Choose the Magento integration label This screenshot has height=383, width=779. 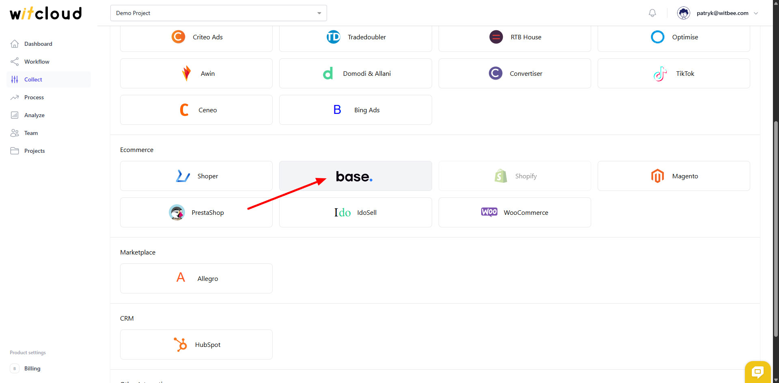click(685, 176)
